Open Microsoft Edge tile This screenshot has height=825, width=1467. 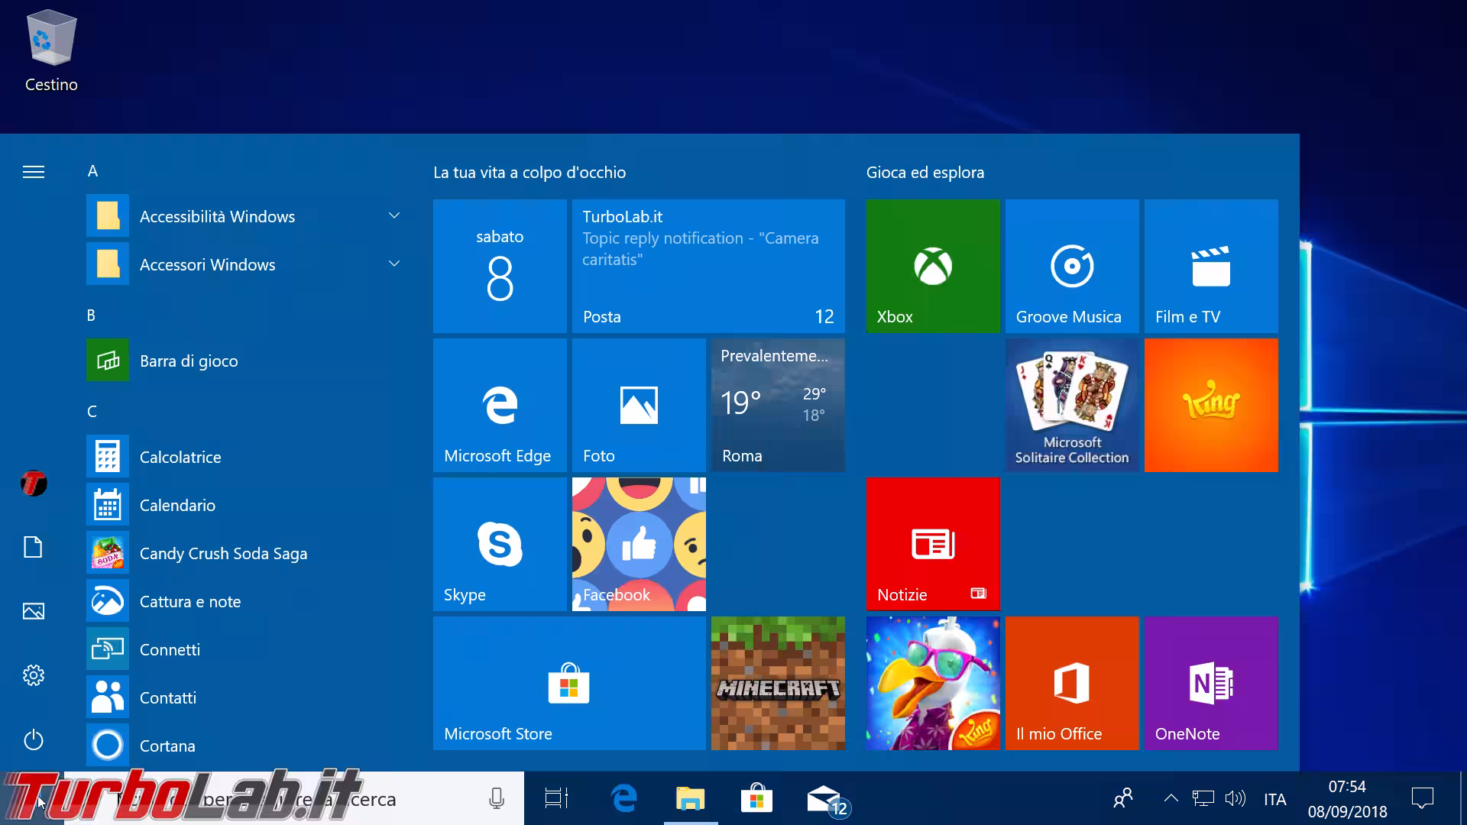[500, 405]
